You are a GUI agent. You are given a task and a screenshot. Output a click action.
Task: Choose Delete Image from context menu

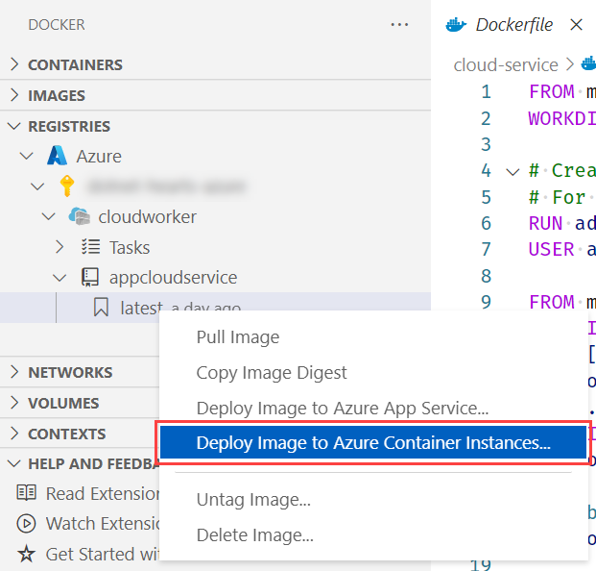click(373, 534)
